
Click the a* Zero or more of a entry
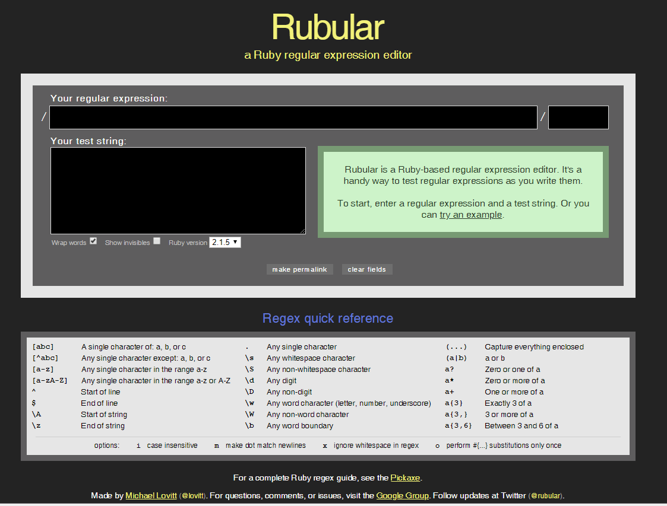(495, 381)
